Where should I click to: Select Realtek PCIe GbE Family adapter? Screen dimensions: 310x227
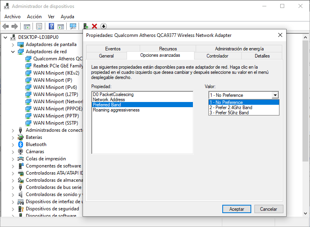click(58, 66)
